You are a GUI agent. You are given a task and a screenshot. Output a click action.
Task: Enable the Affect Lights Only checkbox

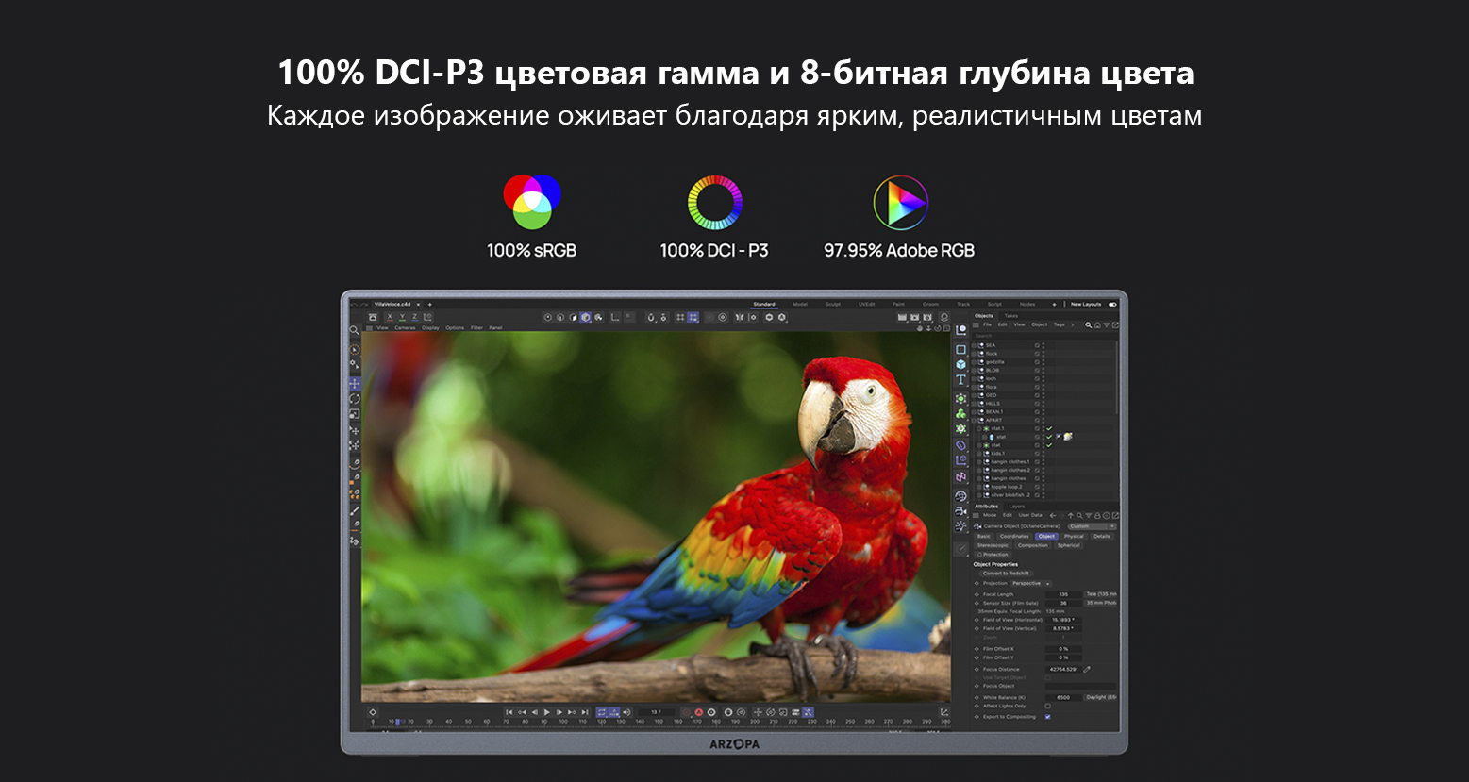tap(1047, 707)
